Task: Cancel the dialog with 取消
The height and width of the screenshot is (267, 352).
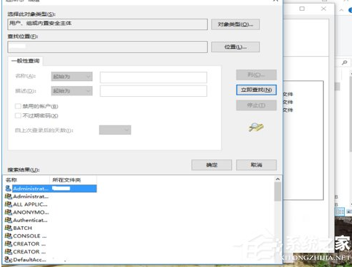Action: 256,165
